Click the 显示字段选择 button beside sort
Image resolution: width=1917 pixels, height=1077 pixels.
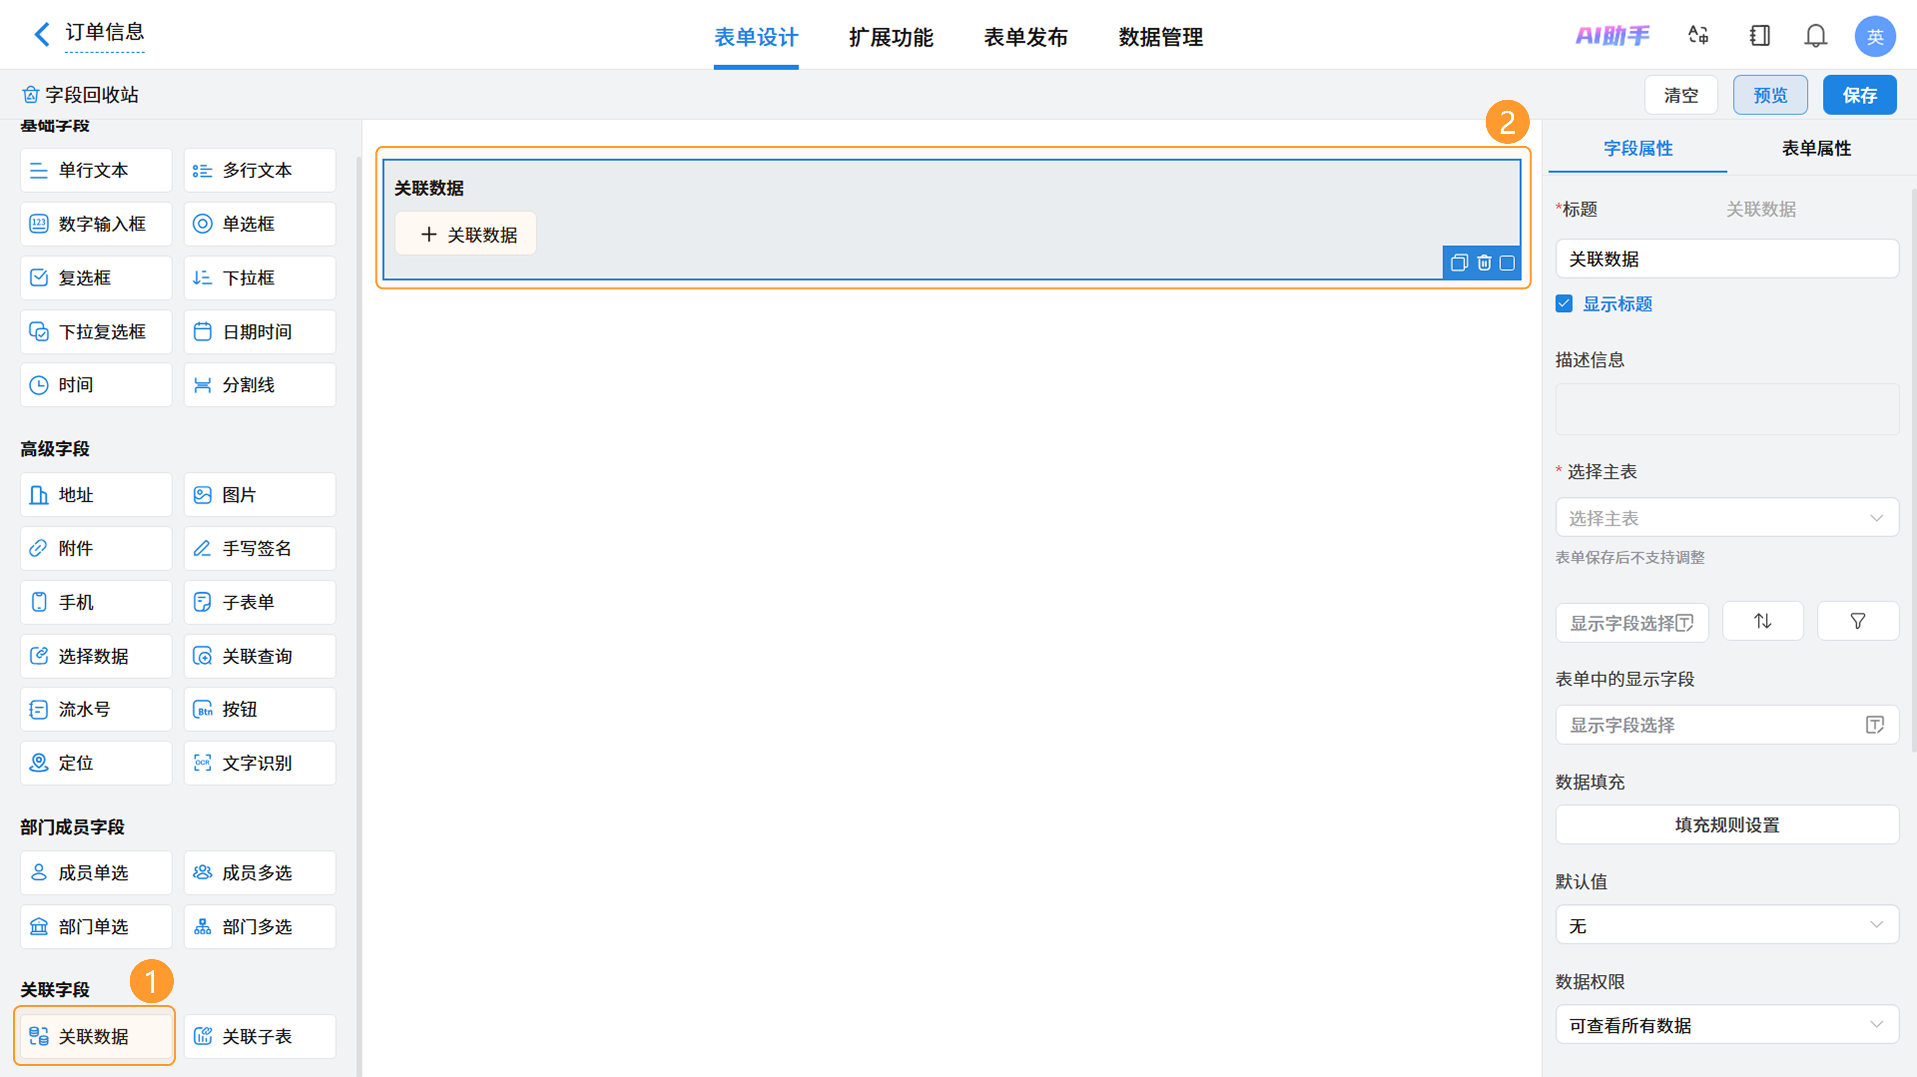click(1631, 622)
